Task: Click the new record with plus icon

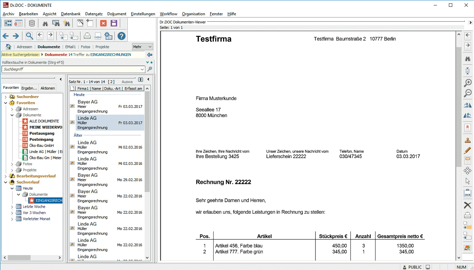Action: pyautogui.click(x=90, y=23)
